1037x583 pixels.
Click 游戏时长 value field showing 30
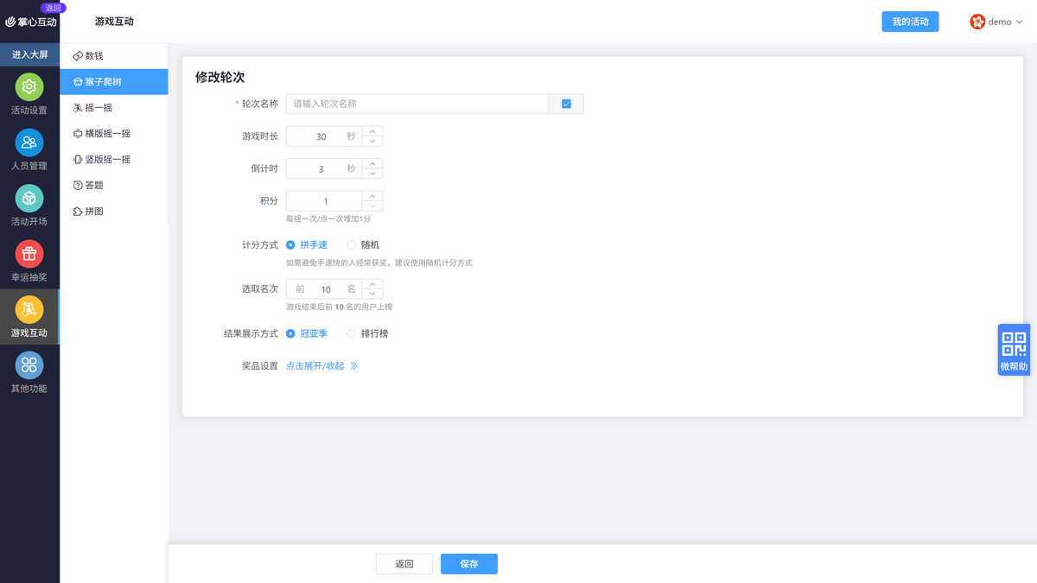(324, 136)
